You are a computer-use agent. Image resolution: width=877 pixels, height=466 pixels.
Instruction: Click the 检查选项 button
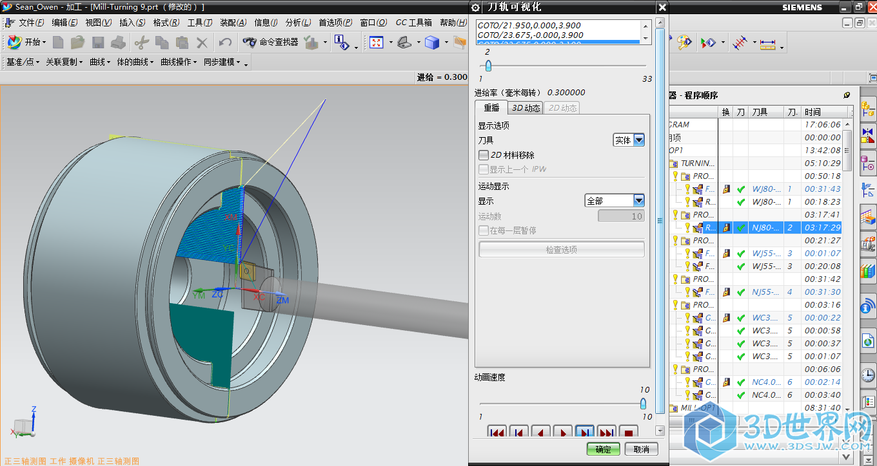[x=562, y=250]
